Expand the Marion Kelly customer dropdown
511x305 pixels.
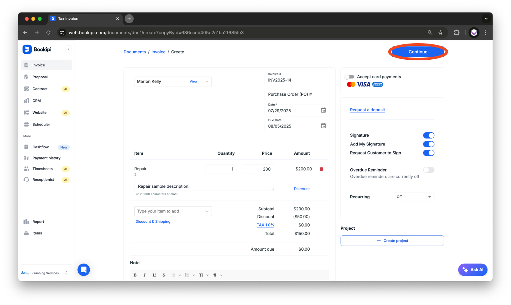[206, 81]
